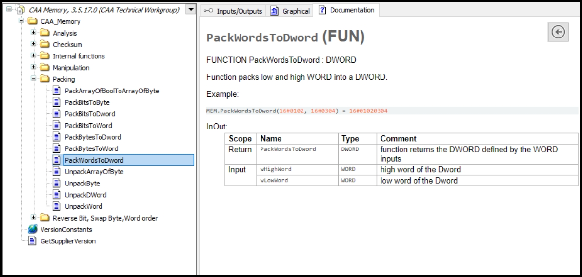Viewport: 582px width, 277px height.
Task: Select the highlighted PackWordsToDword item
Action: pyautogui.click(x=129, y=160)
